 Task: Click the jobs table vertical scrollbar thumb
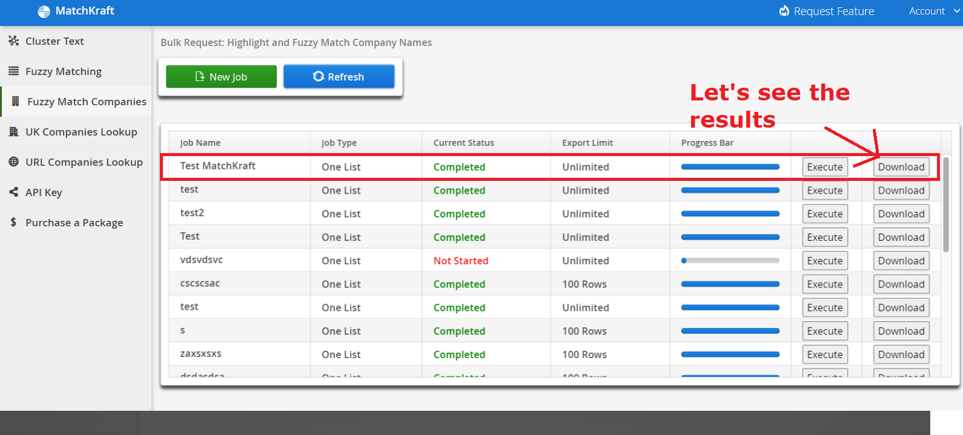946,204
